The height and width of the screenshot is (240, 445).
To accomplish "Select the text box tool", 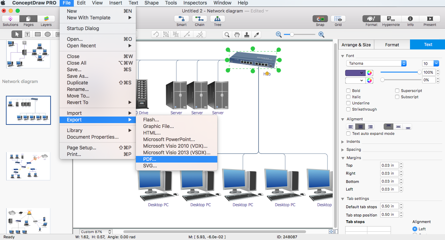I will [27, 34].
